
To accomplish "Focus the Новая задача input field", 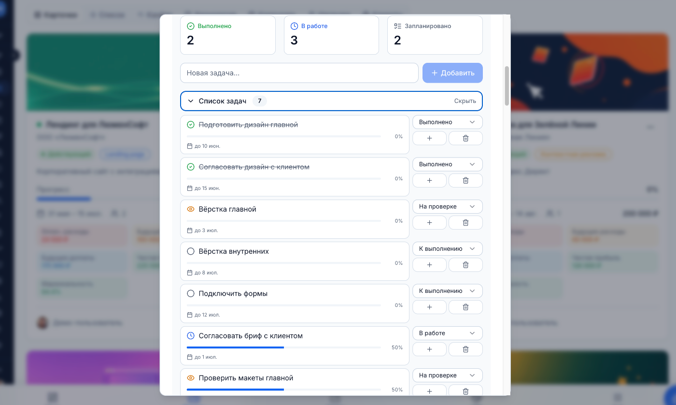I will click(299, 73).
